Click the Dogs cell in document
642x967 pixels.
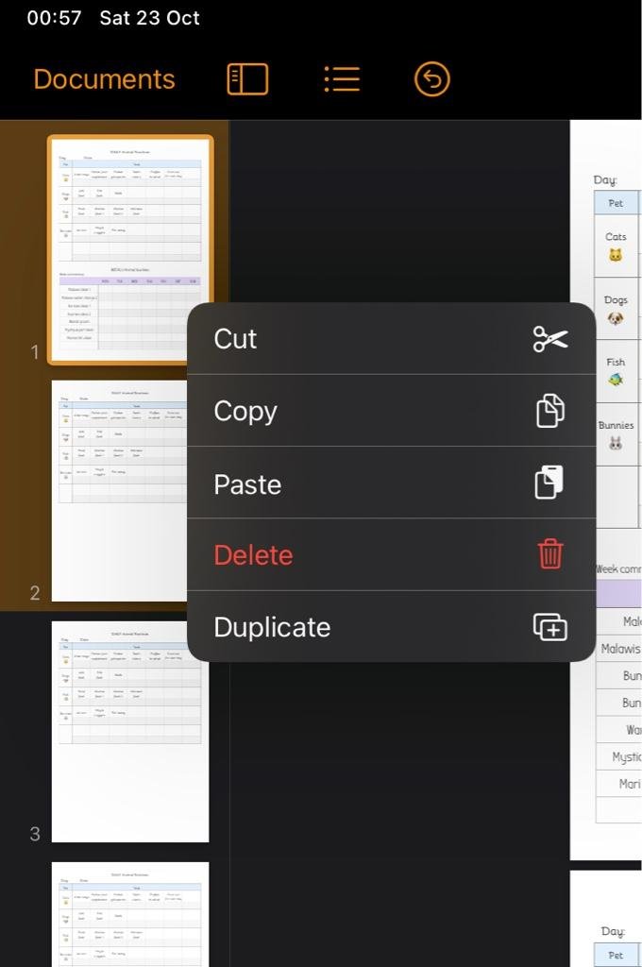tap(617, 309)
